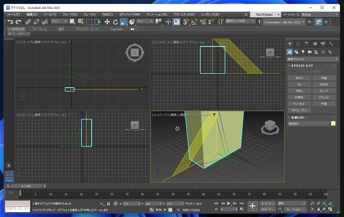Select the Lights category bulb icon

(x=303, y=52)
